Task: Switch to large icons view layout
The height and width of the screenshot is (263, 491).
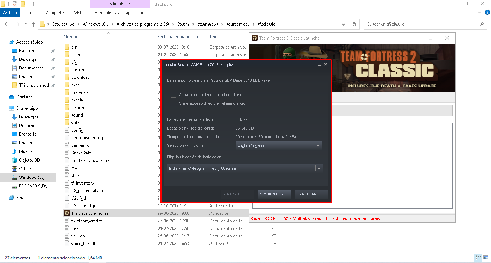Action: tap(486, 258)
